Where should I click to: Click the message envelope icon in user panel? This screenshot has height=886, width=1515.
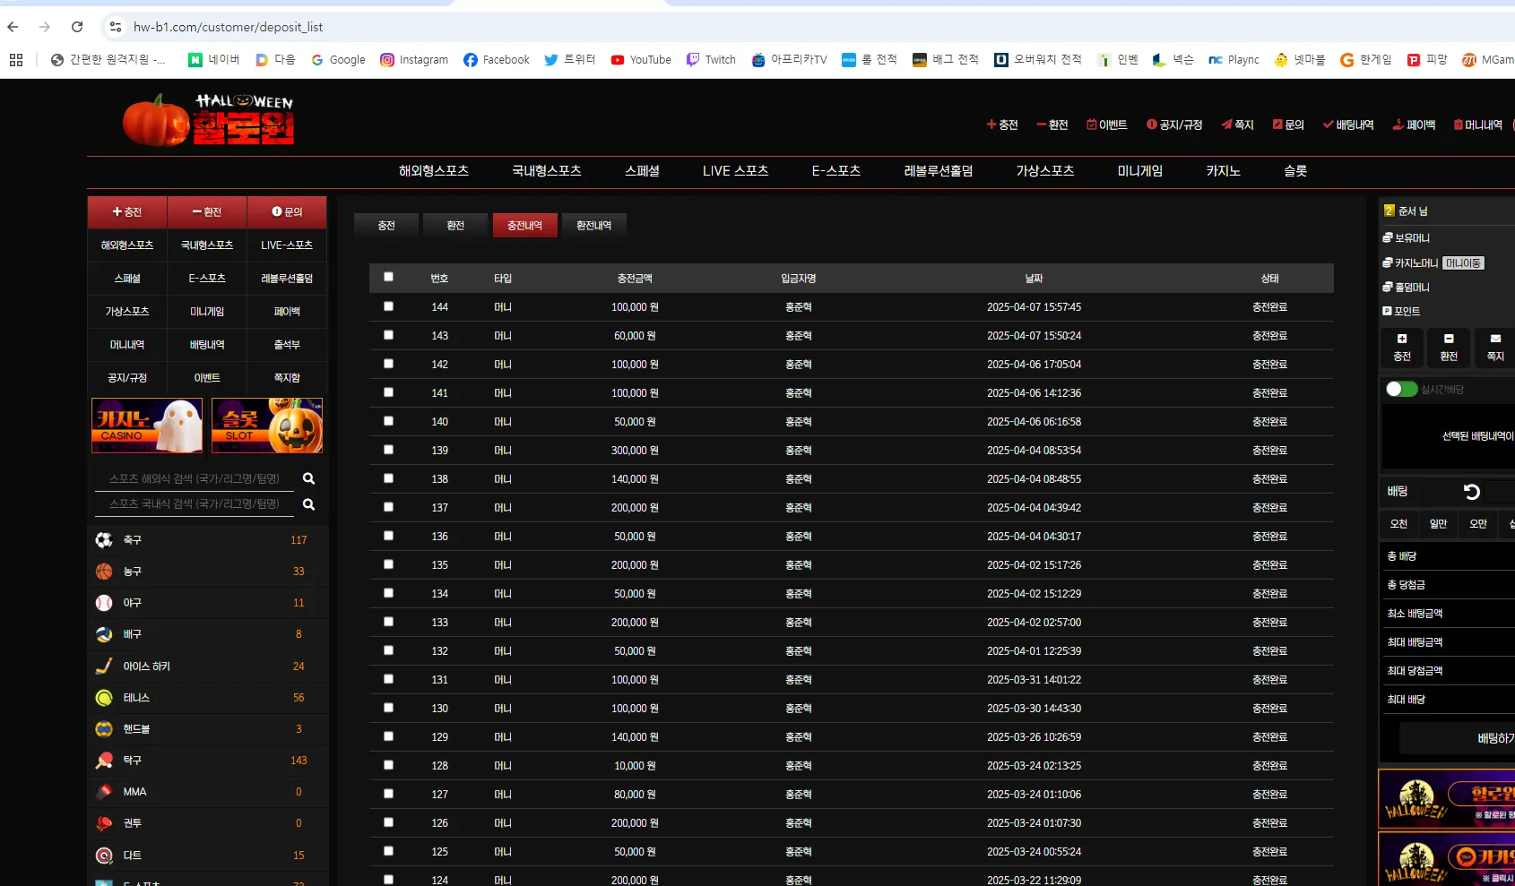click(1495, 339)
